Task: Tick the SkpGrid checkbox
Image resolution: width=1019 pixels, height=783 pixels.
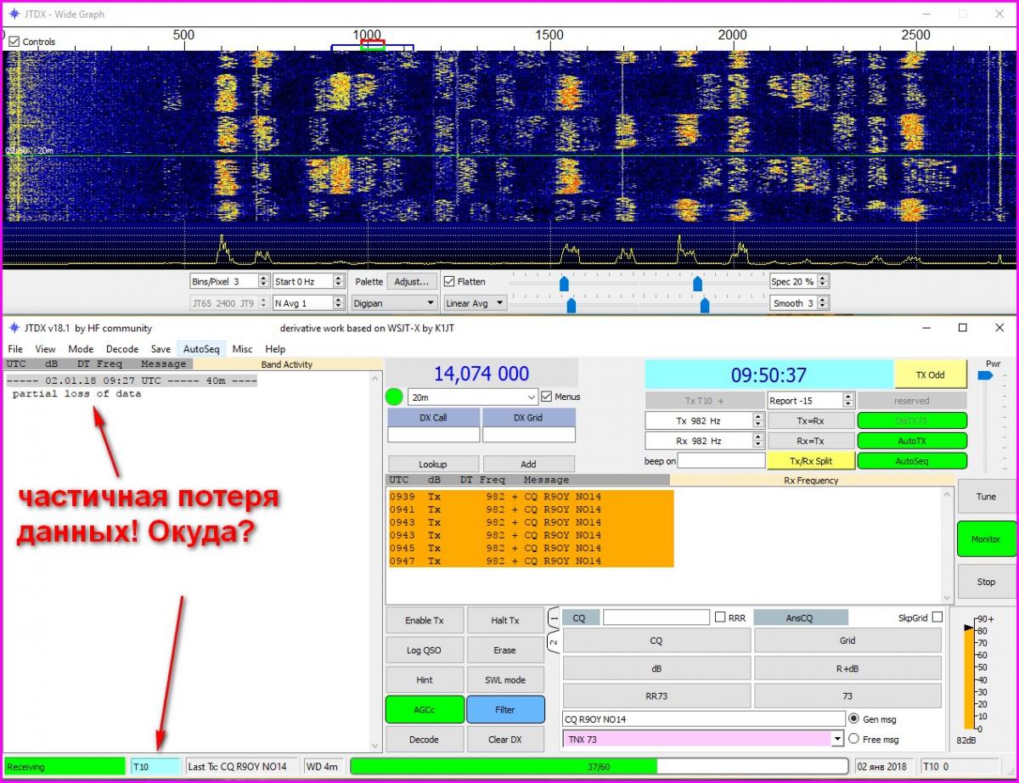Action: (937, 617)
